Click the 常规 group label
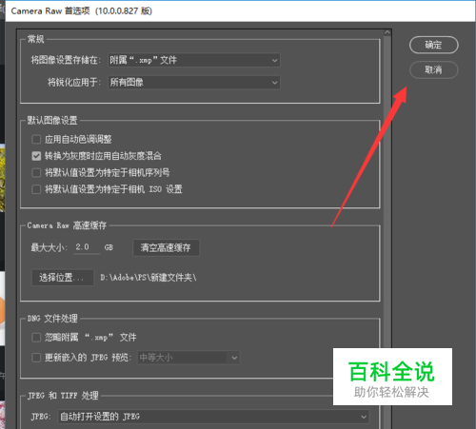 35,39
